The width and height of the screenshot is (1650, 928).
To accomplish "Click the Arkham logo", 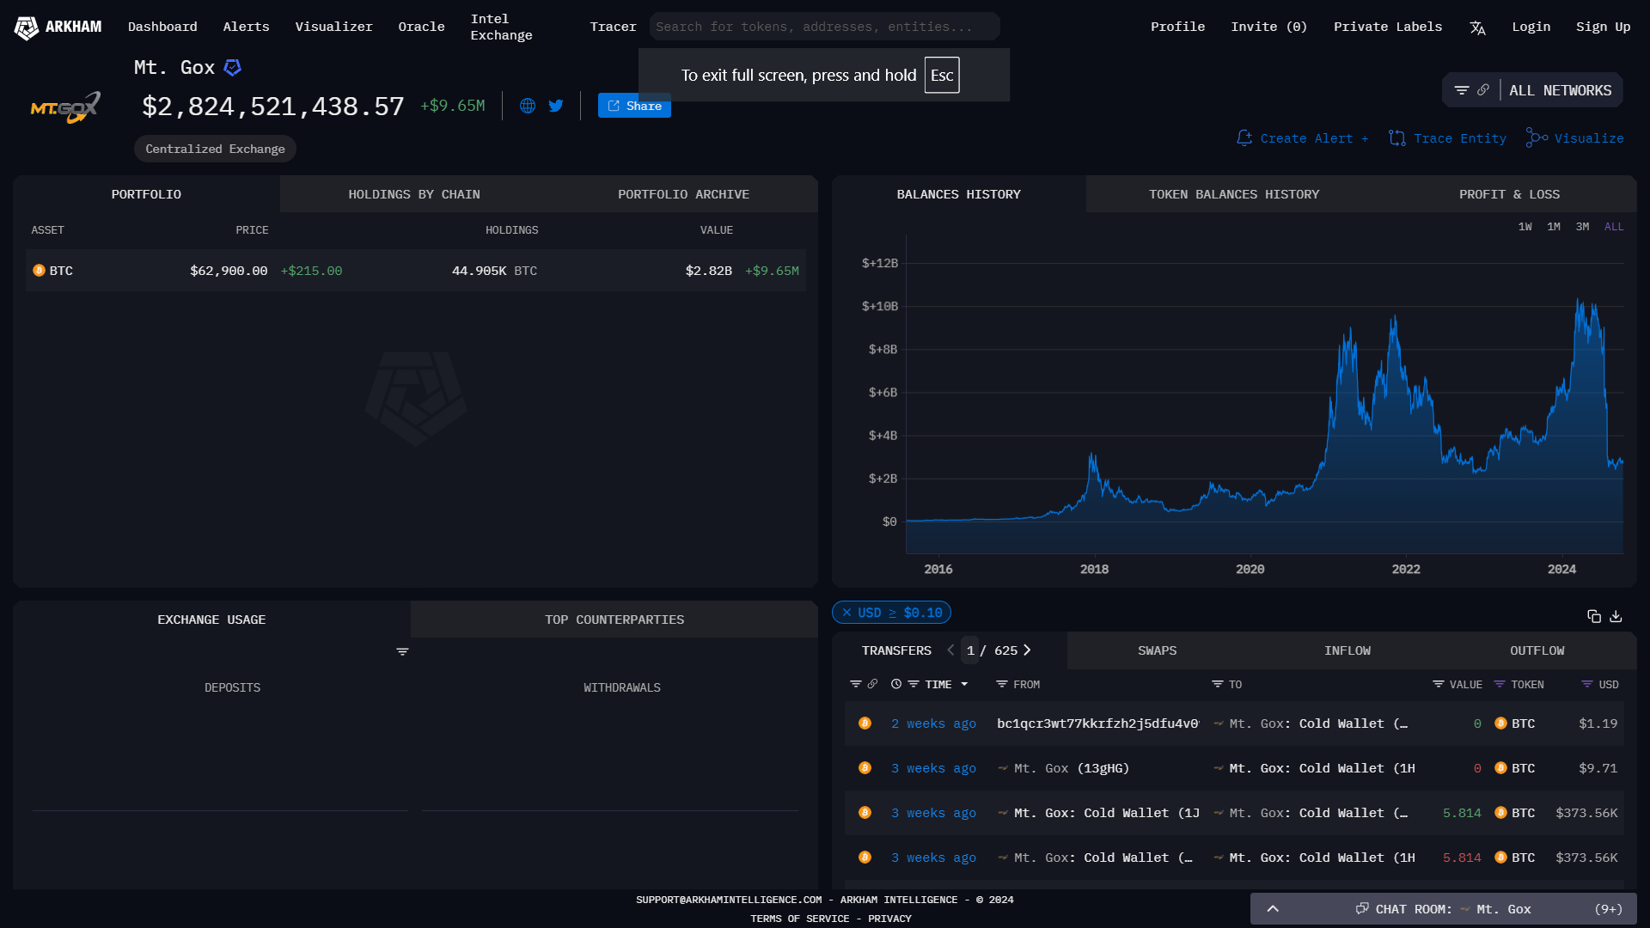I will point(58,27).
